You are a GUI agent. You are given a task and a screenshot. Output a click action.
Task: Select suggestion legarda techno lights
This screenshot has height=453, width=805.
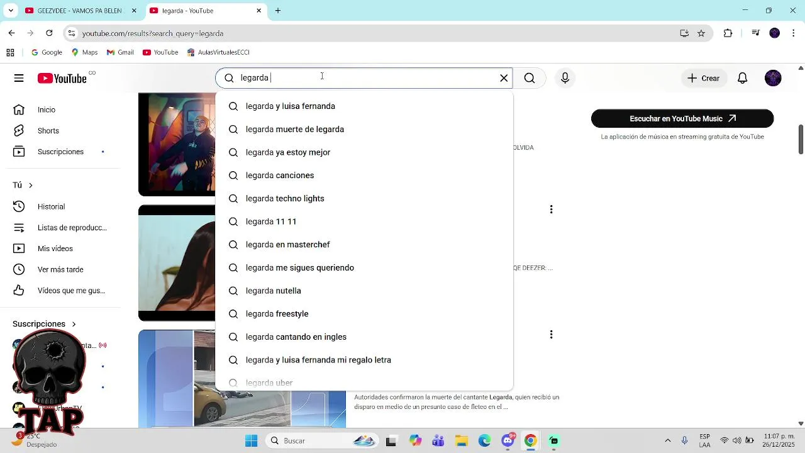pos(364,199)
